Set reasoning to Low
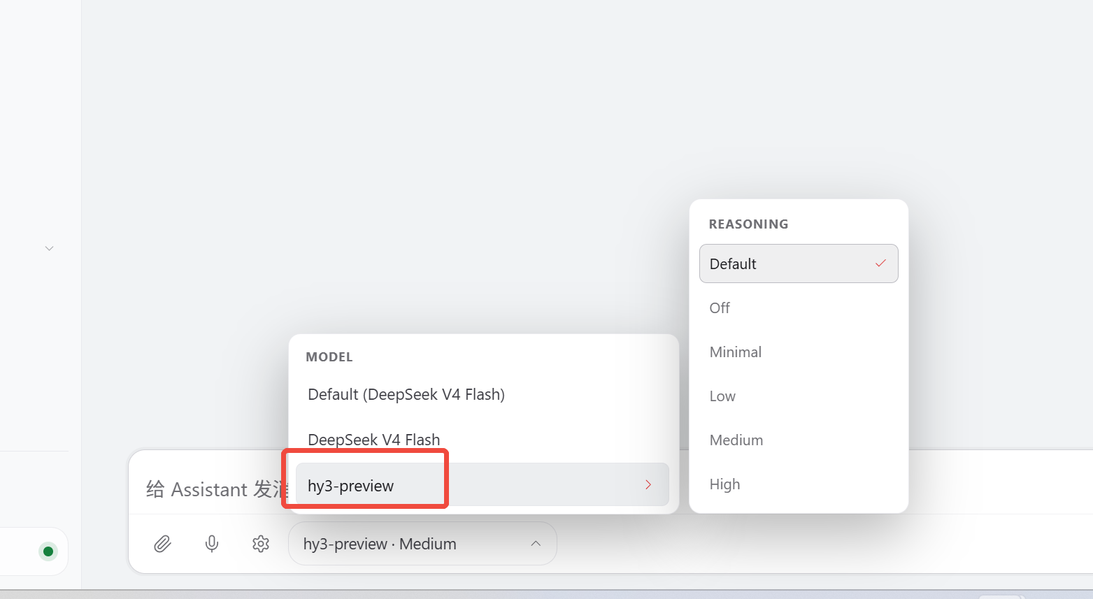1093x599 pixels. [799, 396]
